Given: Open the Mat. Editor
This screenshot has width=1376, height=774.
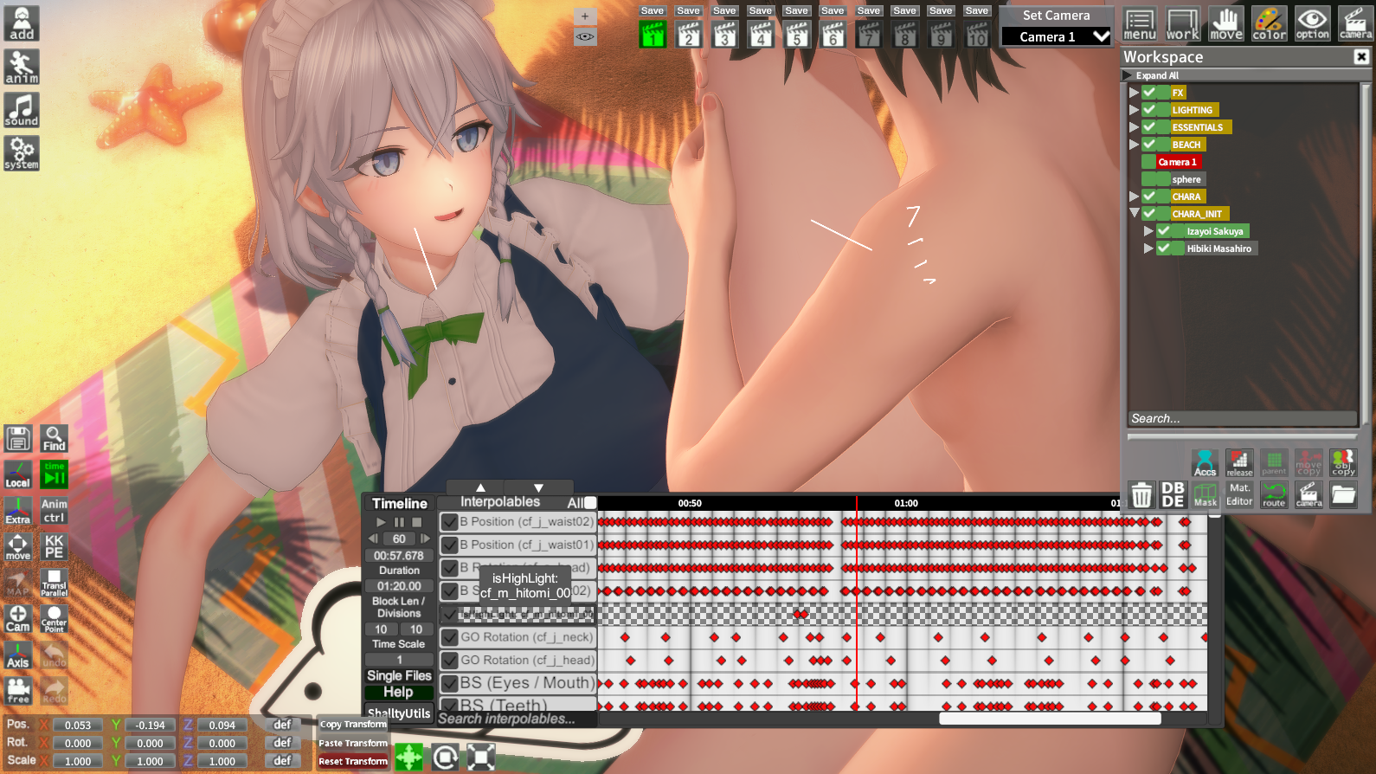Looking at the screenshot, I should [1239, 495].
